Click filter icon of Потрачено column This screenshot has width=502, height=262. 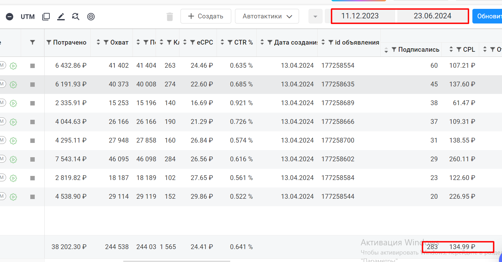pos(49,43)
